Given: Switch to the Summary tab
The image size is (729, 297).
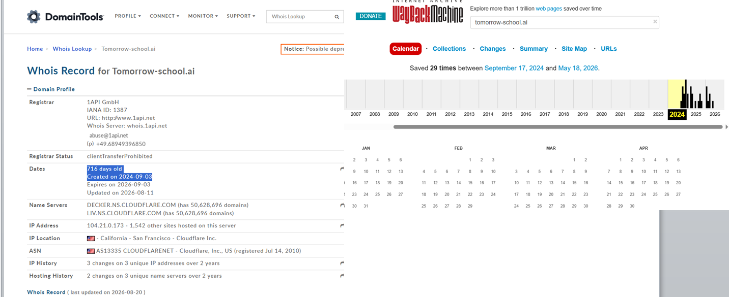Looking at the screenshot, I should tap(534, 49).
